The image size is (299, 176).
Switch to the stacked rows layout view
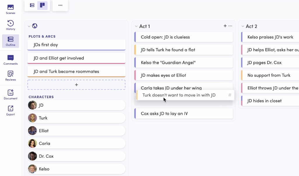[x=32, y=5]
